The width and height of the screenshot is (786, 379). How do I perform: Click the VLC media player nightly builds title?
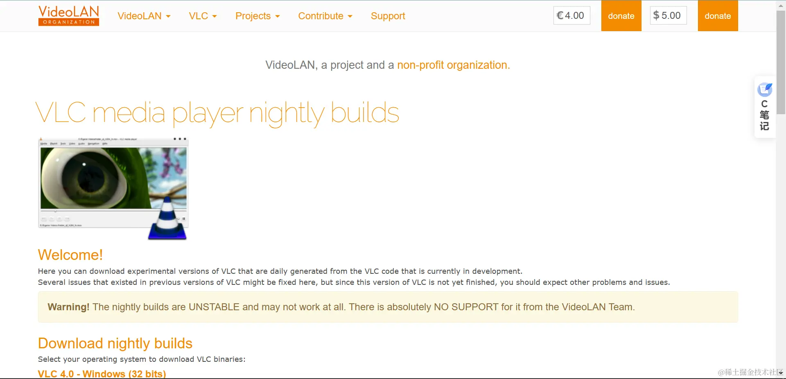(x=217, y=113)
